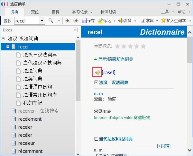
Task: Click the magnifier search icon
Action: pyautogui.click(x=51, y=21)
